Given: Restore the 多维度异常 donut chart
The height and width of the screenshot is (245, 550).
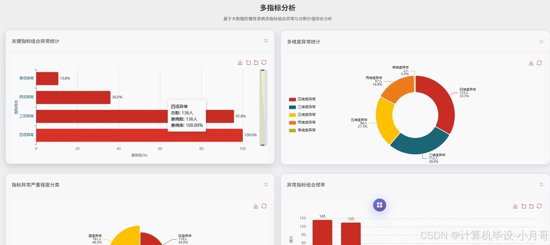Looking at the screenshot, I should tap(539, 63).
